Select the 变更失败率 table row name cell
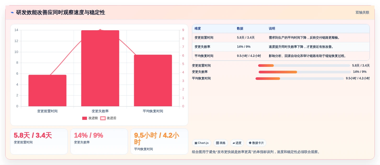The image size is (380, 165). pyautogui.click(x=202, y=47)
